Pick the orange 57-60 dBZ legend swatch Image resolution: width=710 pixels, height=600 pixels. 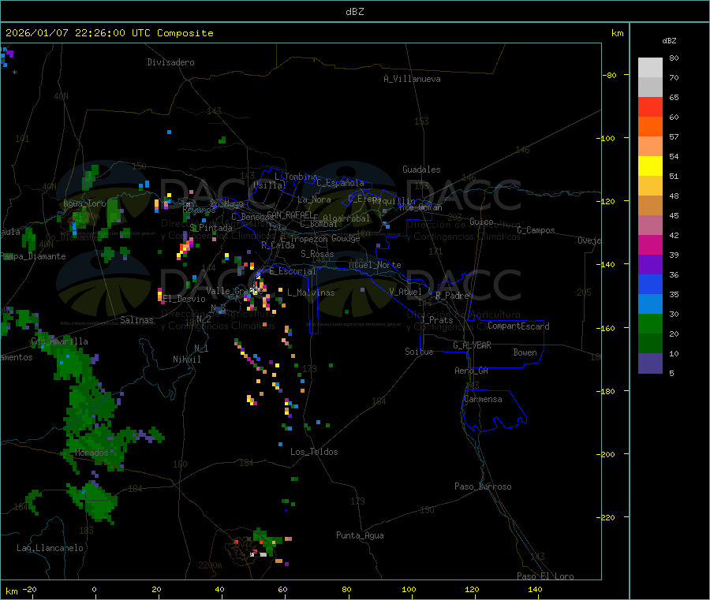[x=650, y=127]
